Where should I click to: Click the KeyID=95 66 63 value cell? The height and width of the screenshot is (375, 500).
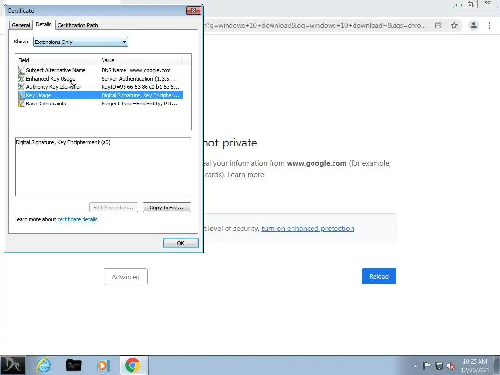pyautogui.click(x=140, y=87)
